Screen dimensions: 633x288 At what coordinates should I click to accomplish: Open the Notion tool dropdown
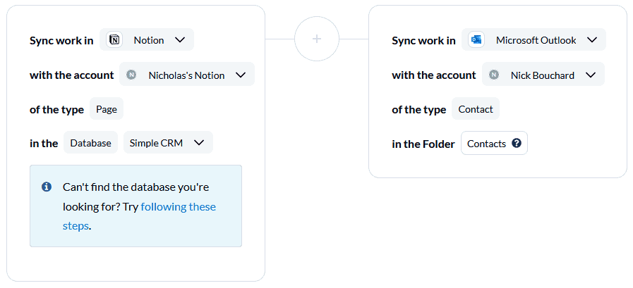click(147, 39)
